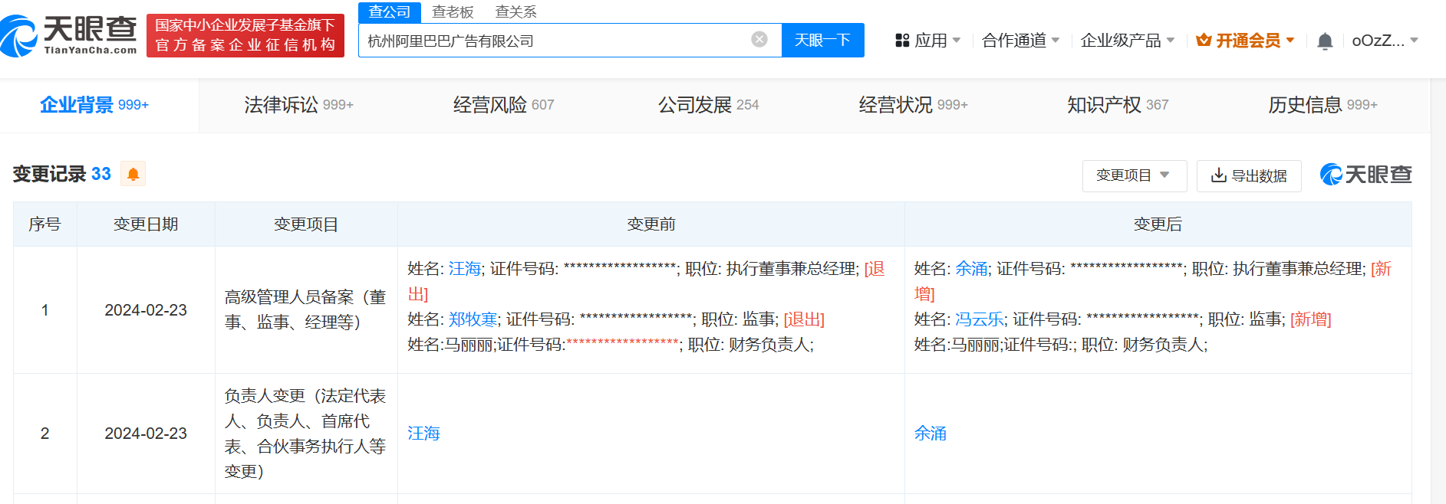Open the 开通会员 membership dropdown
The width and height of the screenshot is (1446, 504).
point(1245,41)
